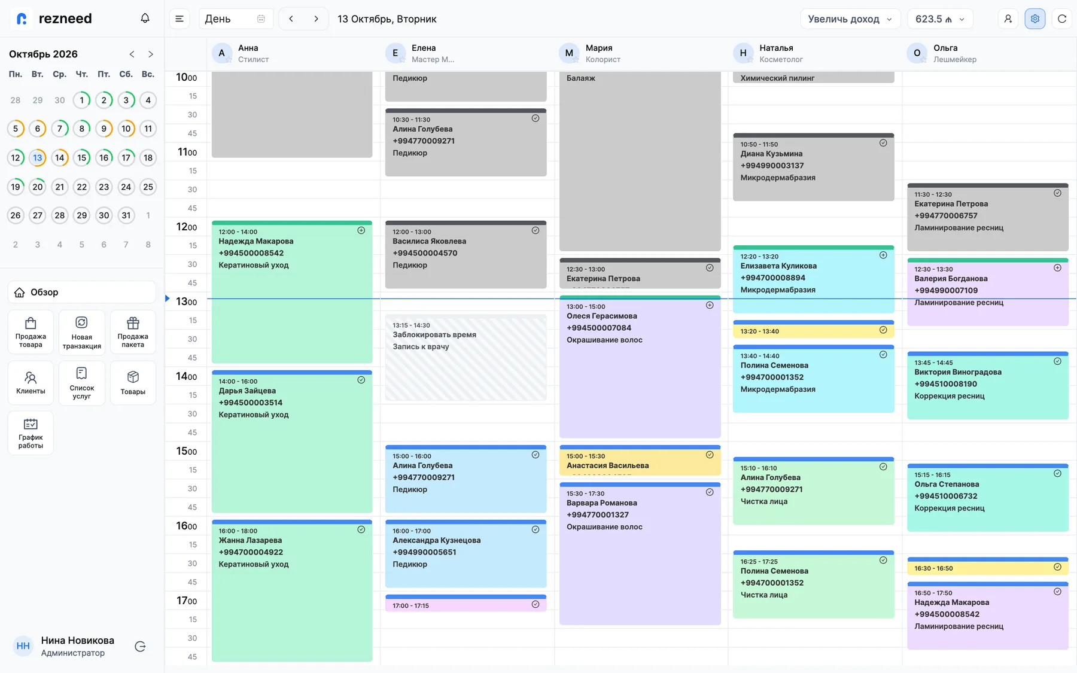Open the notifications bell
Screen dimensions: 1077x673
pyautogui.click(x=145, y=19)
